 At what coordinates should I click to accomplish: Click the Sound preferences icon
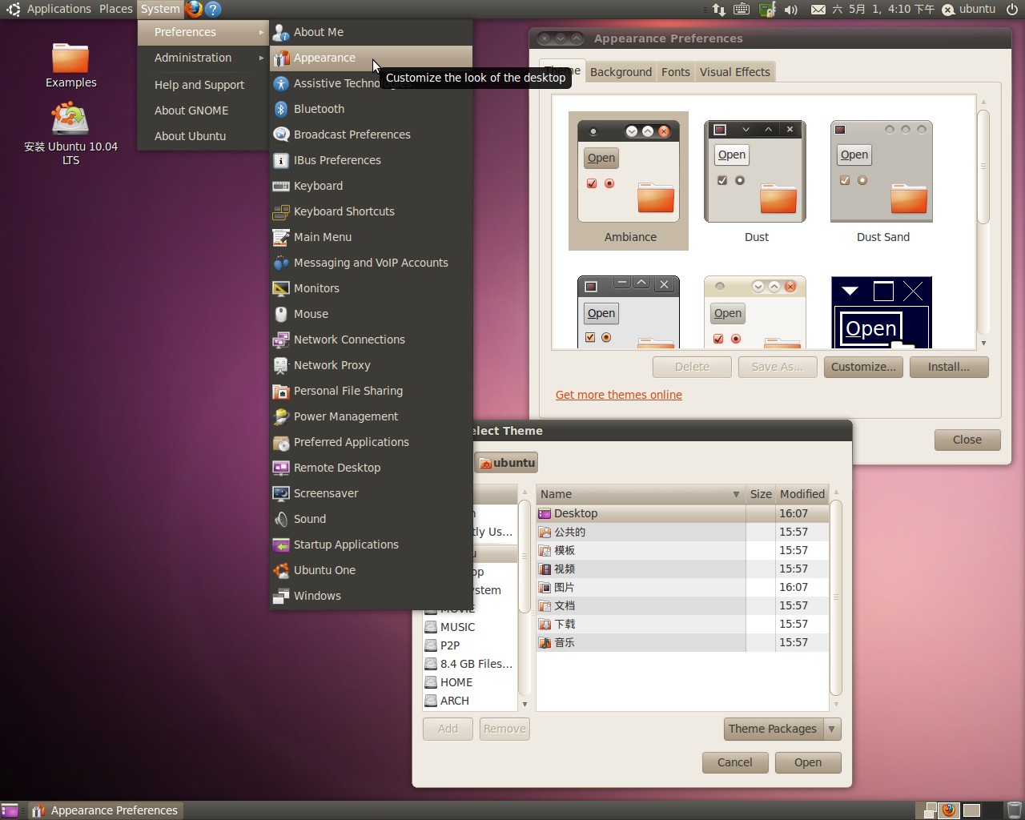click(x=281, y=519)
